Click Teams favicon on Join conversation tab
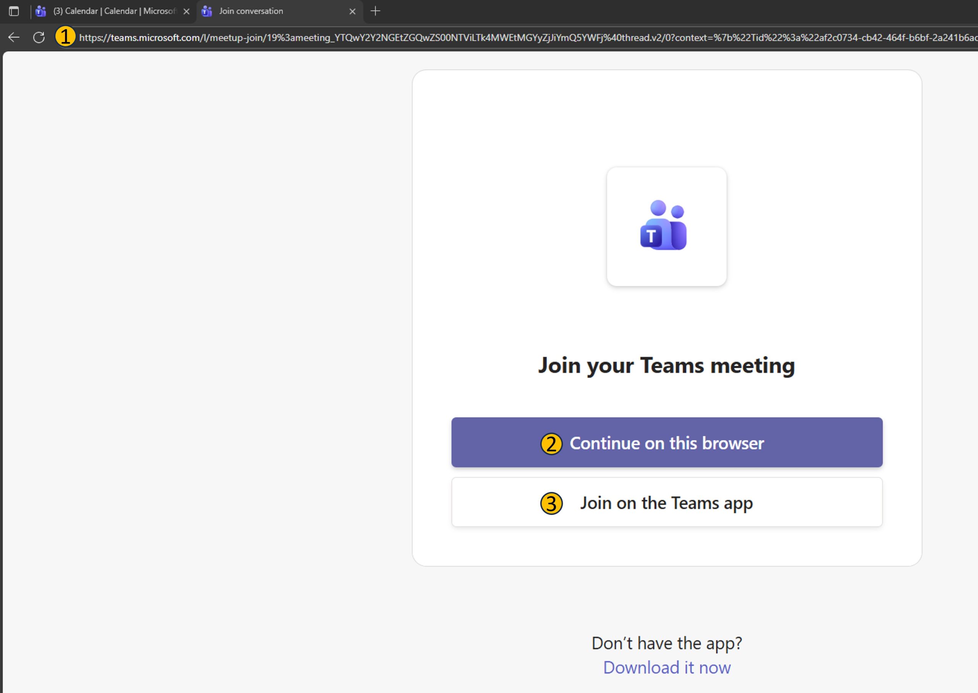The width and height of the screenshot is (978, 693). 207,11
